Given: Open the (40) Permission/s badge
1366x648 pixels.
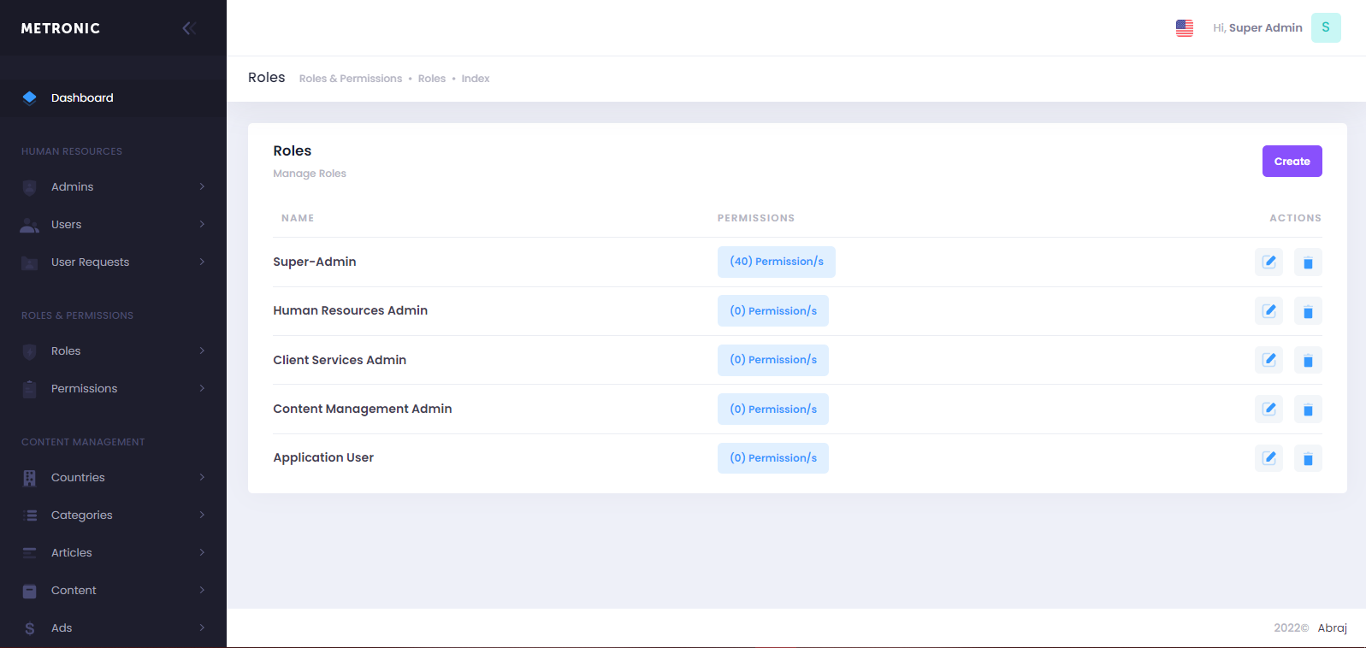Looking at the screenshot, I should [x=776, y=262].
